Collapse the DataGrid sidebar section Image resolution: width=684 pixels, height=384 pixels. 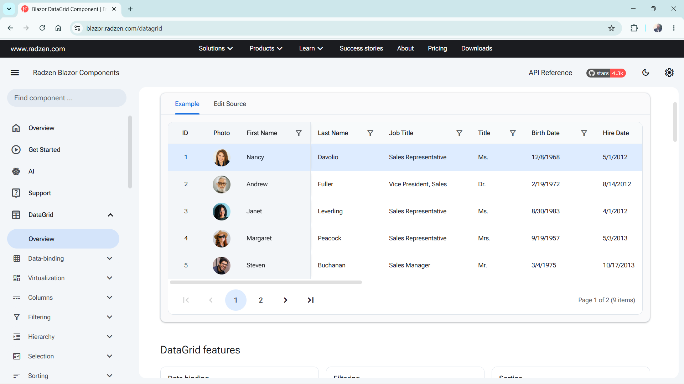tap(110, 215)
